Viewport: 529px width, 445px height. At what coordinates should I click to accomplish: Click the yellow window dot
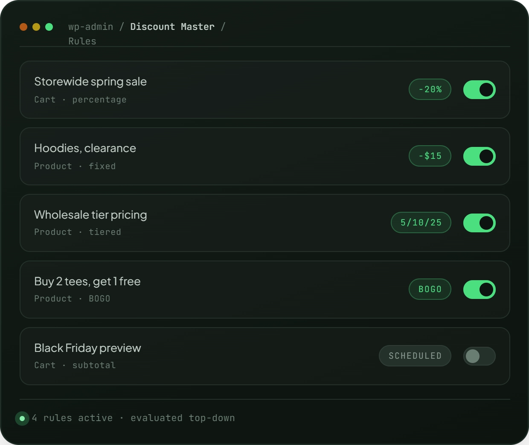pos(36,27)
